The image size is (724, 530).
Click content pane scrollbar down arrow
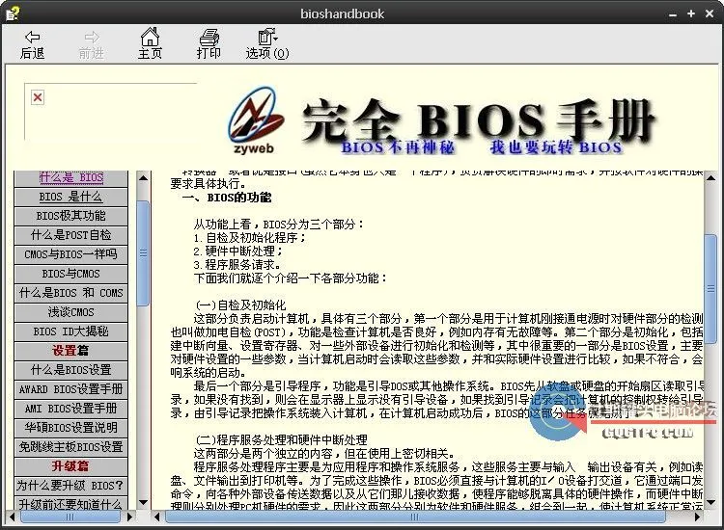point(711,502)
